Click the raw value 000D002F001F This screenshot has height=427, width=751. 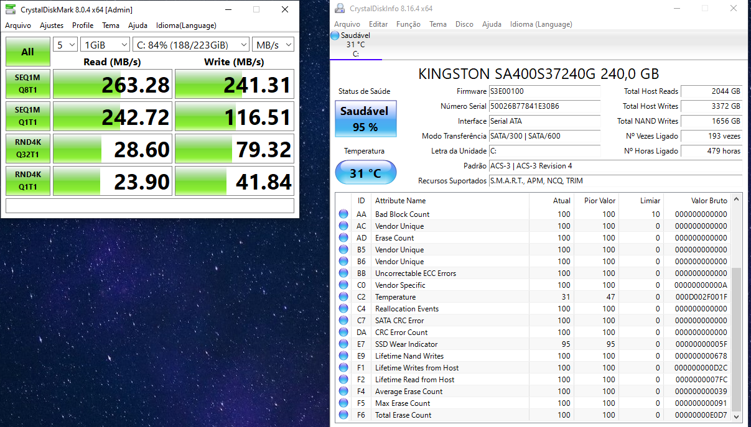click(x=701, y=297)
